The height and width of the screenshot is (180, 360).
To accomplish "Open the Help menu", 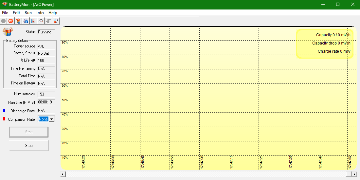I will pyautogui.click(x=53, y=13).
